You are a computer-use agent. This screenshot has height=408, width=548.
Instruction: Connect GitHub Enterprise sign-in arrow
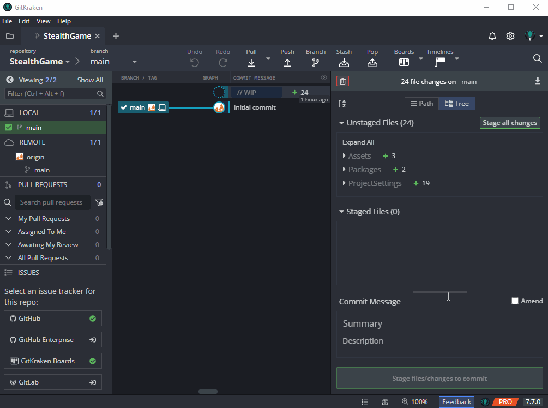(x=93, y=340)
